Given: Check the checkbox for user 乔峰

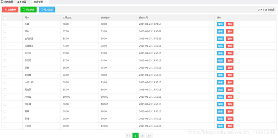Looking at the screenshot, I should 5,24.
